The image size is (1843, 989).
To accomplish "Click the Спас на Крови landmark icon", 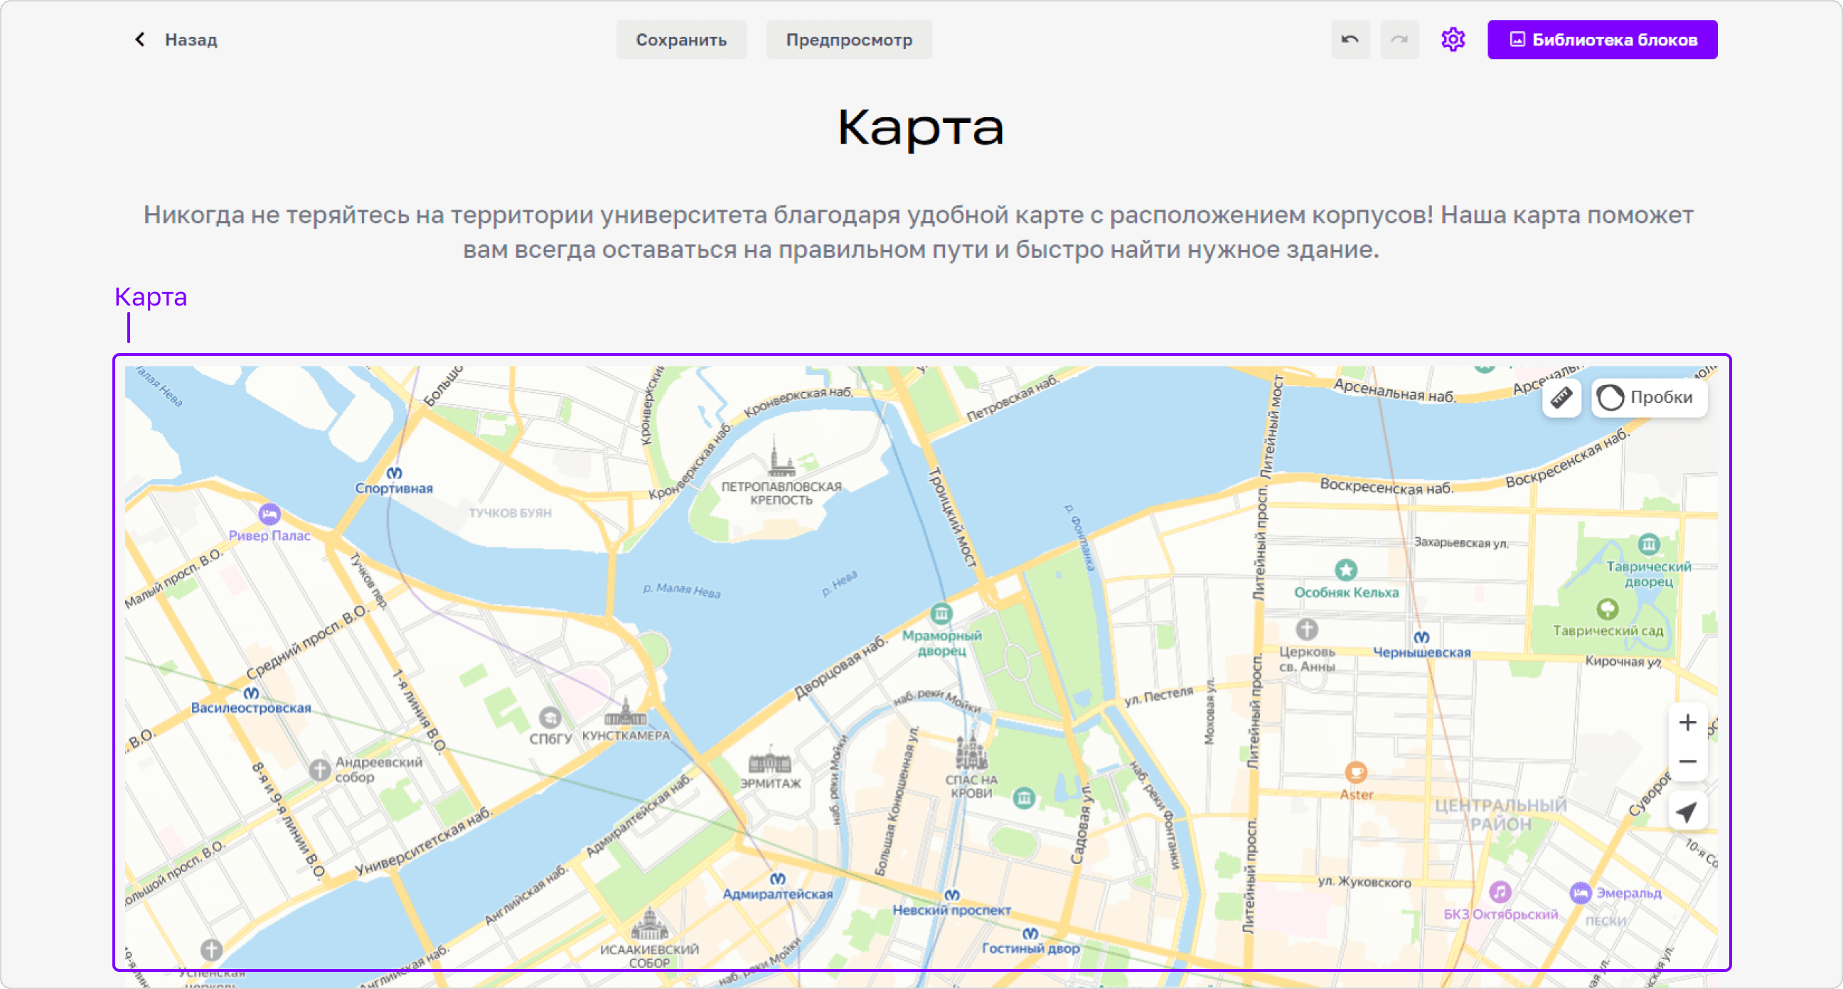I will [970, 752].
